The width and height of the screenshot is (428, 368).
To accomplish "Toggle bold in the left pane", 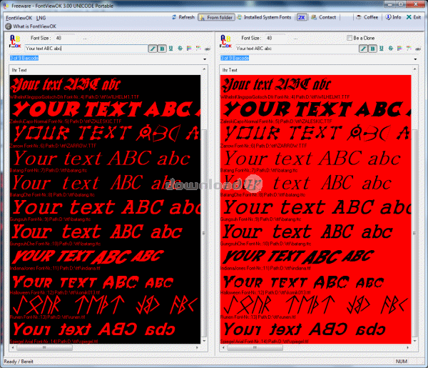I will [x=162, y=49].
